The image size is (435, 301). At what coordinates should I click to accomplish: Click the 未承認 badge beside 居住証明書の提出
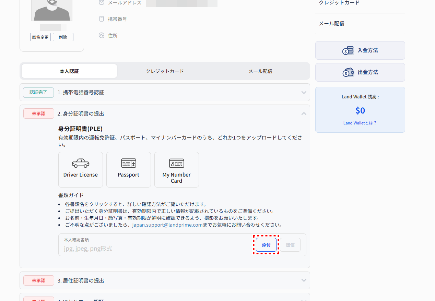coord(38,280)
